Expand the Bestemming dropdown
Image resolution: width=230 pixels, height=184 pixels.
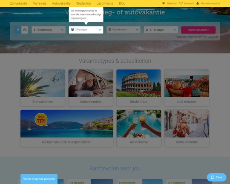[49, 30]
